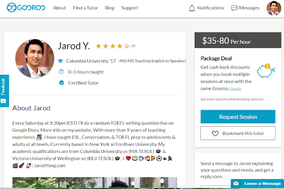Click the graduation cap education icon
Viewport: 284px width, 189px height.
(60, 61)
